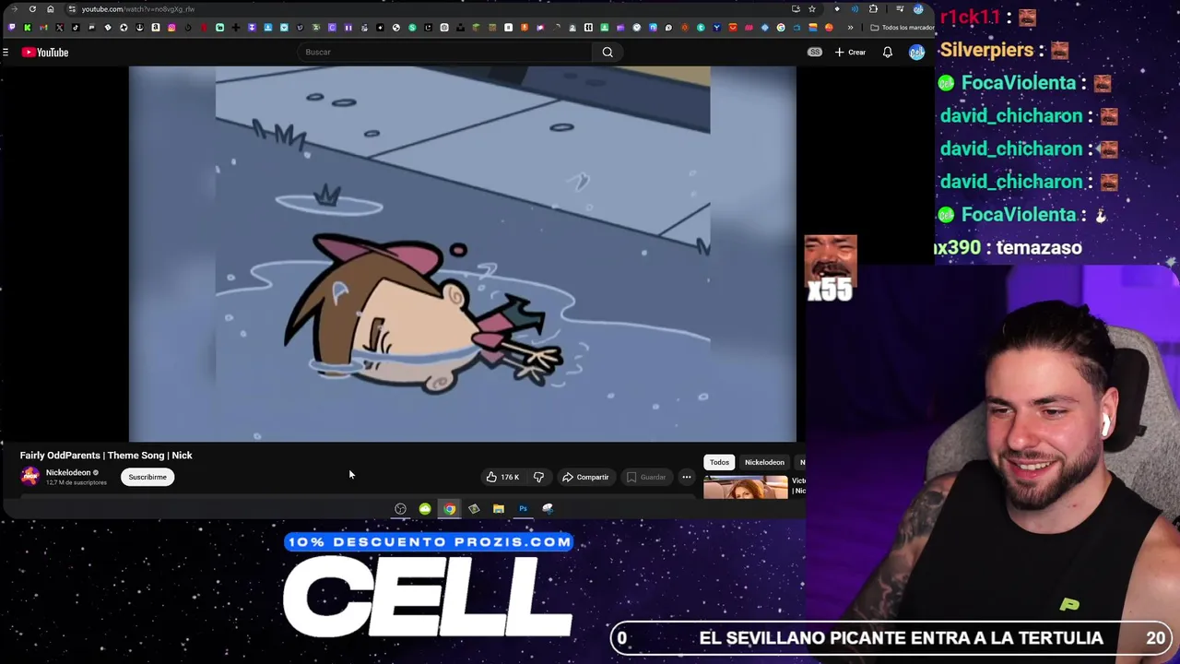Click the Suscribirme button
This screenshot has height=664, width=1180.
[147, 477]
